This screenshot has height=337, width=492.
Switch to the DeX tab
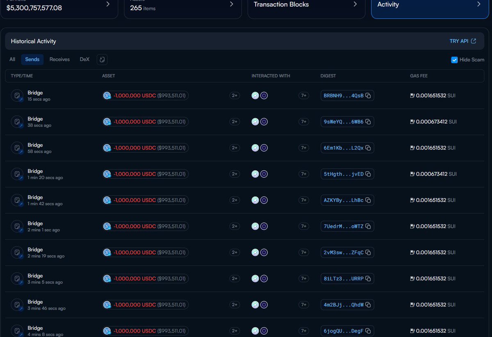pos(84,60)
